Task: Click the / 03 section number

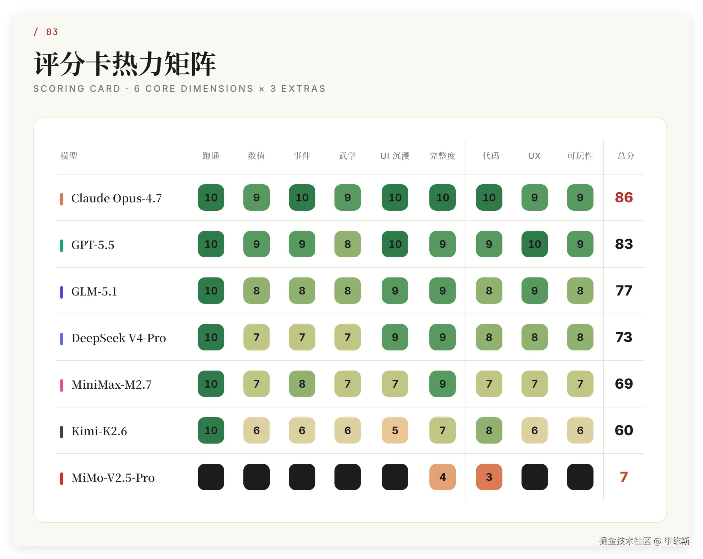Action: (x=46, y=32)
